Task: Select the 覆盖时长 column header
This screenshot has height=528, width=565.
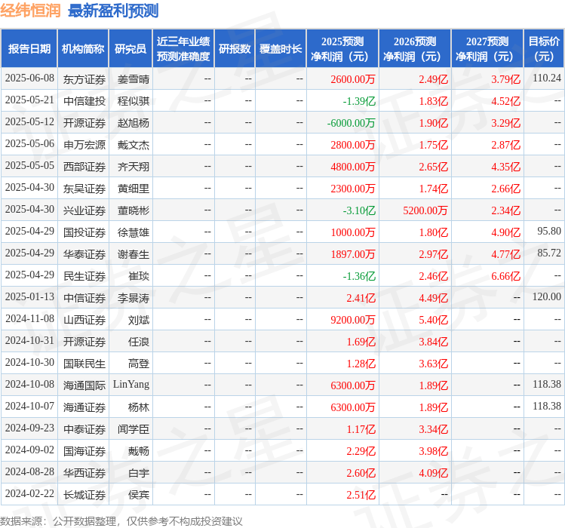Action: click(x=281, y=49)
